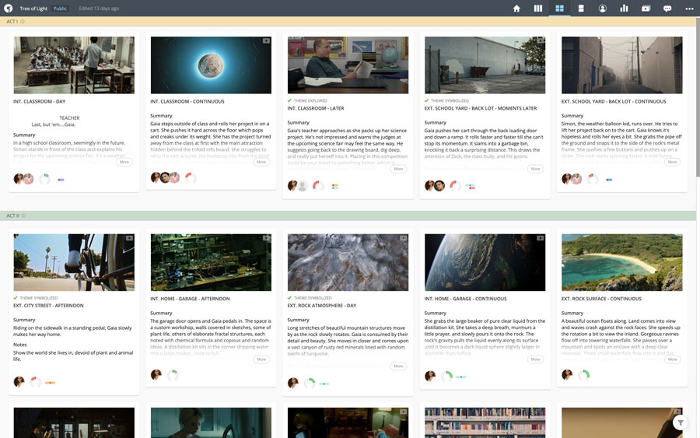Click the info icon next to ACT II
This screenshot has height=438, width=700.
[x=23, y=215]
